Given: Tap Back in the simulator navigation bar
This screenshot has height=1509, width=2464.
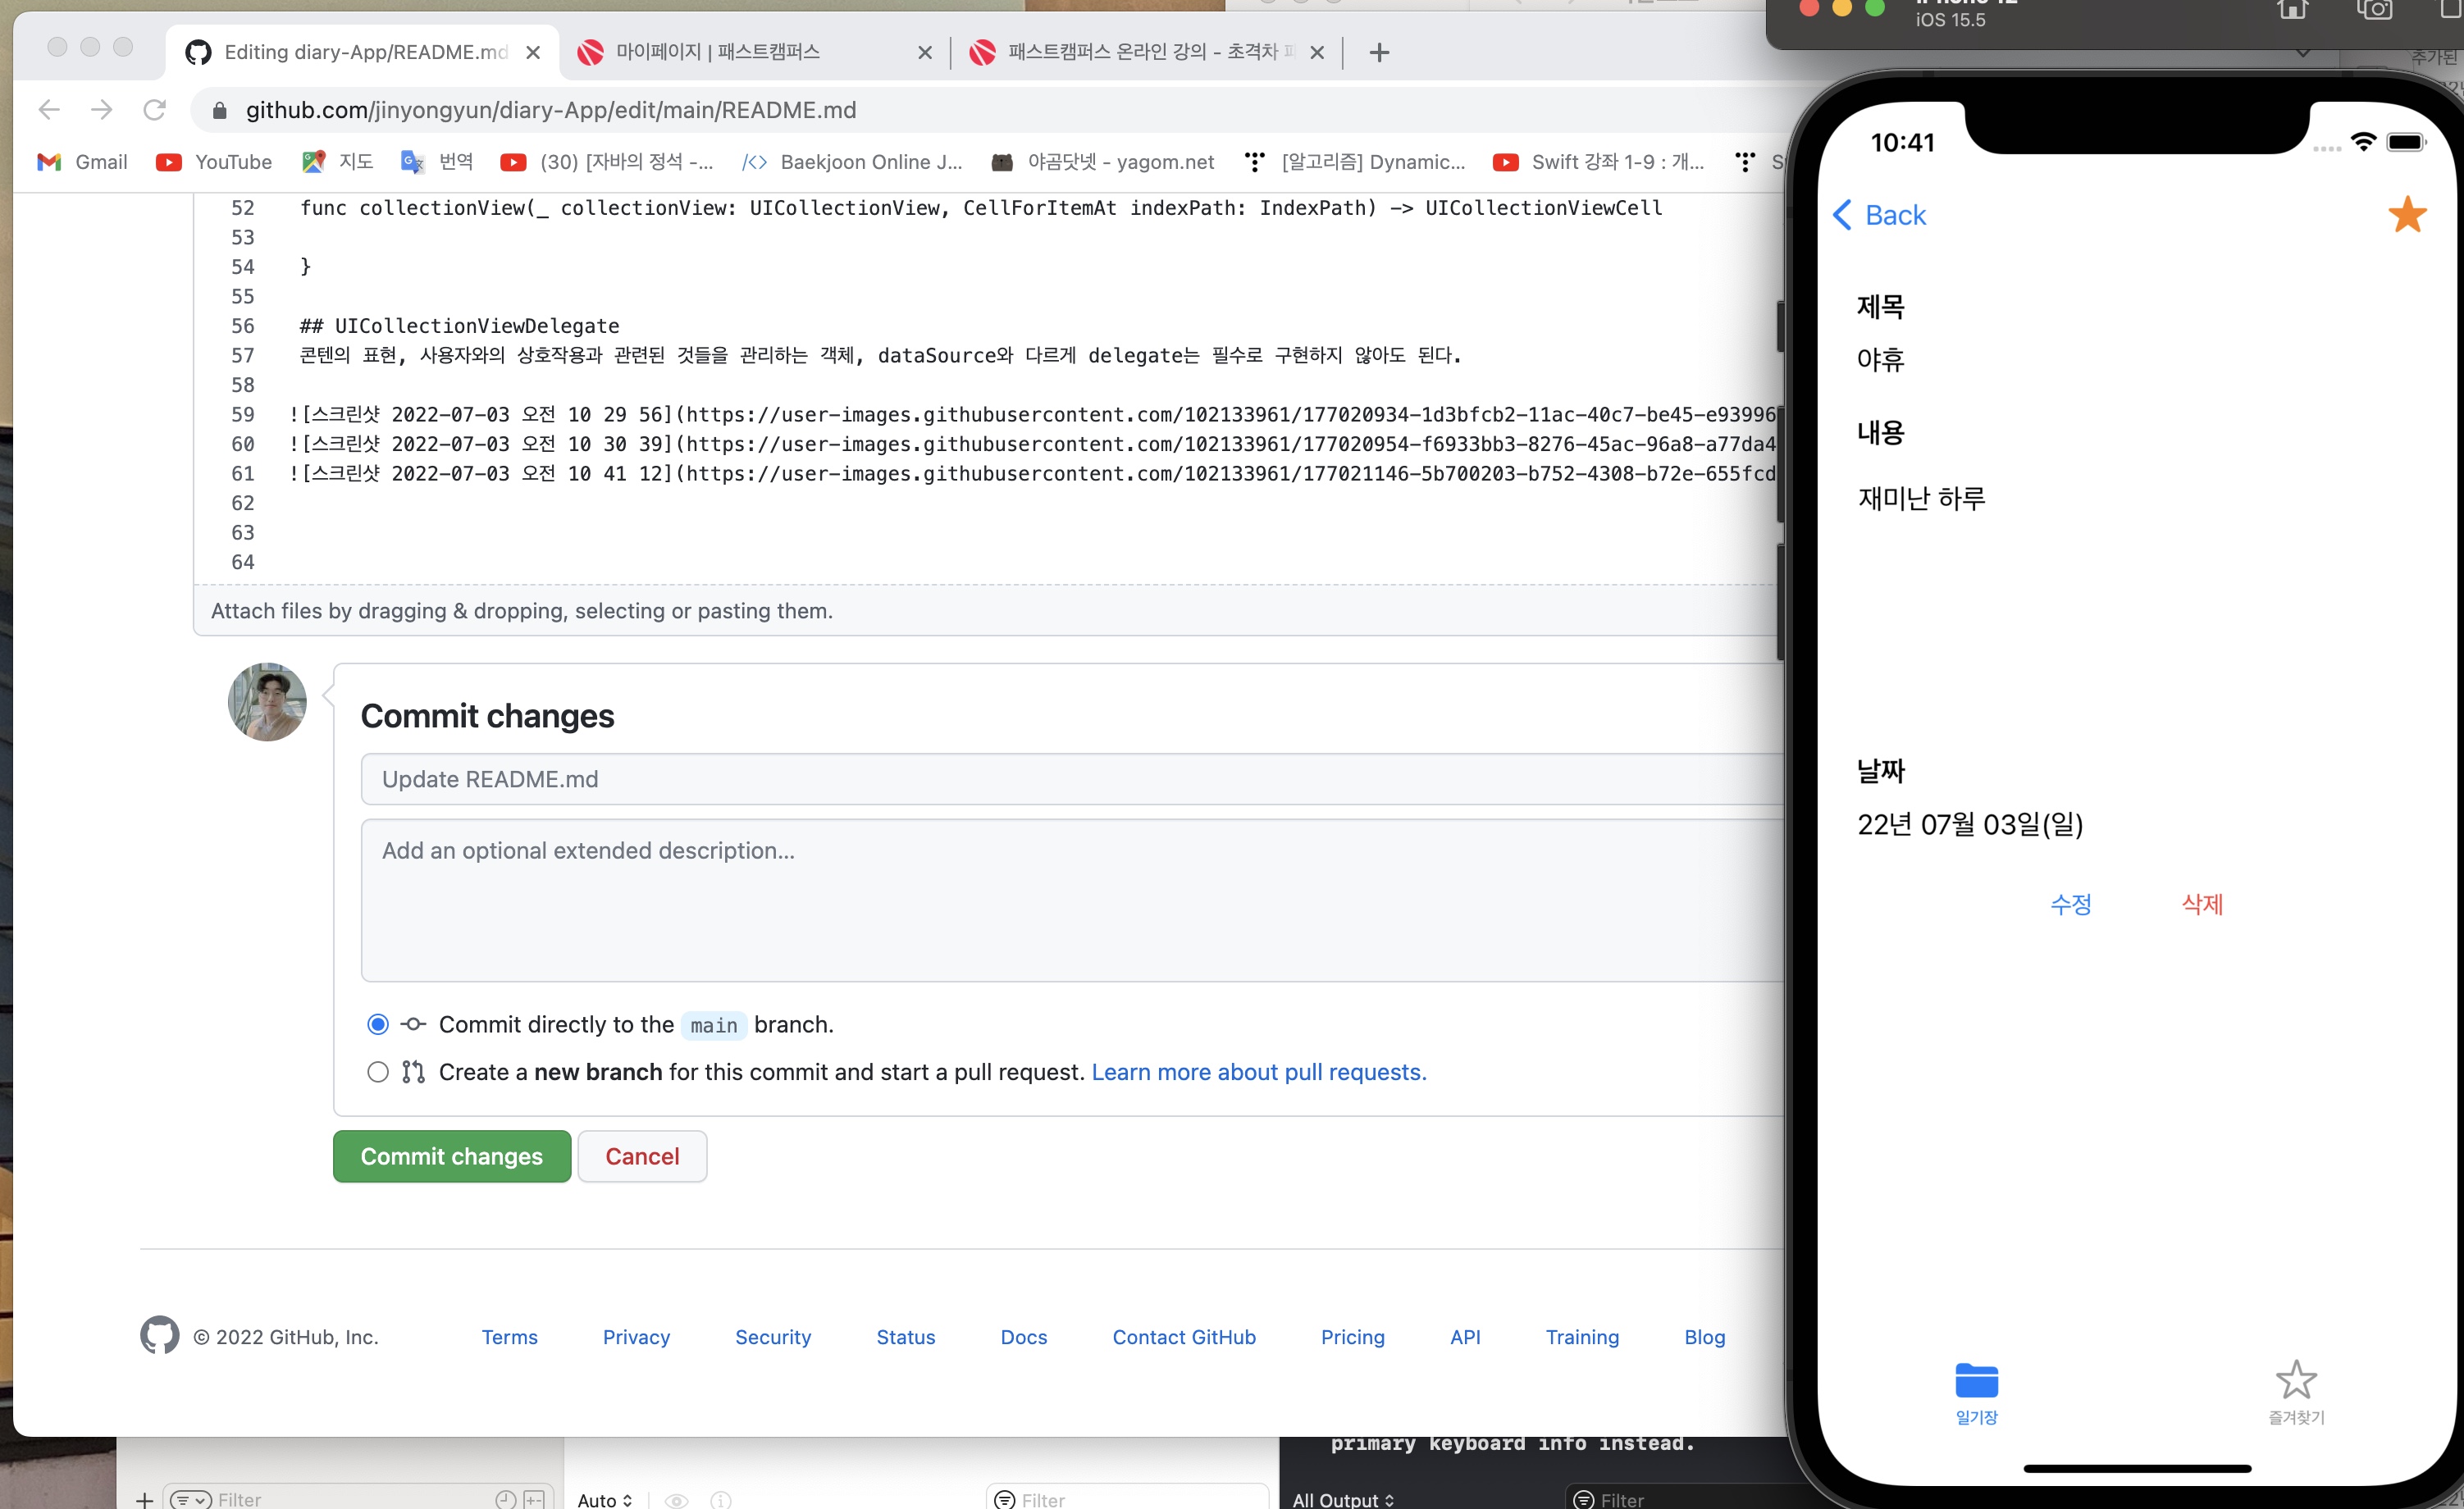Looking at the screenshot, I should [1879, 215].
